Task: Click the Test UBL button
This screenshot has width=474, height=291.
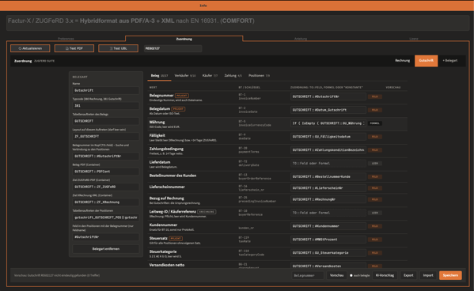Action: [118, 48]
